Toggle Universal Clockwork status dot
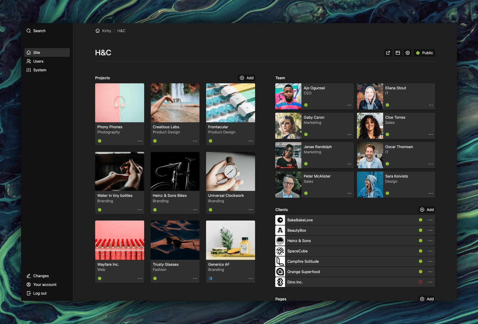Screen dimensions: 478x324 (210, 210)
